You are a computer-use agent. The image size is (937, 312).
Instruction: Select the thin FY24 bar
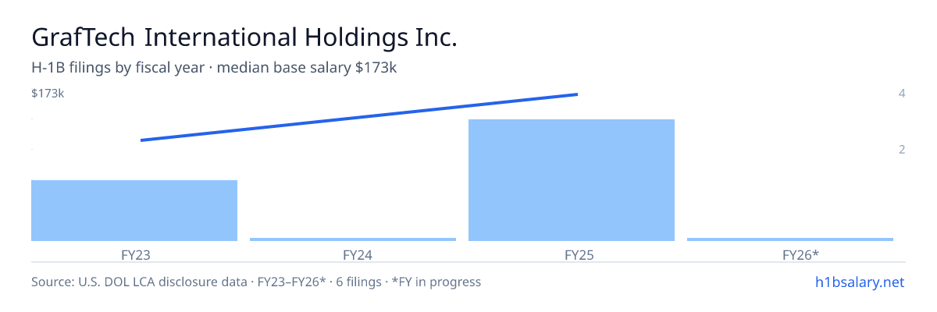click(353, 239)
